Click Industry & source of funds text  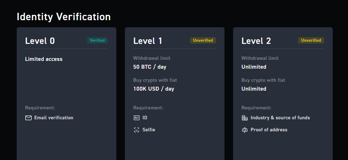(x=280, y=118)
